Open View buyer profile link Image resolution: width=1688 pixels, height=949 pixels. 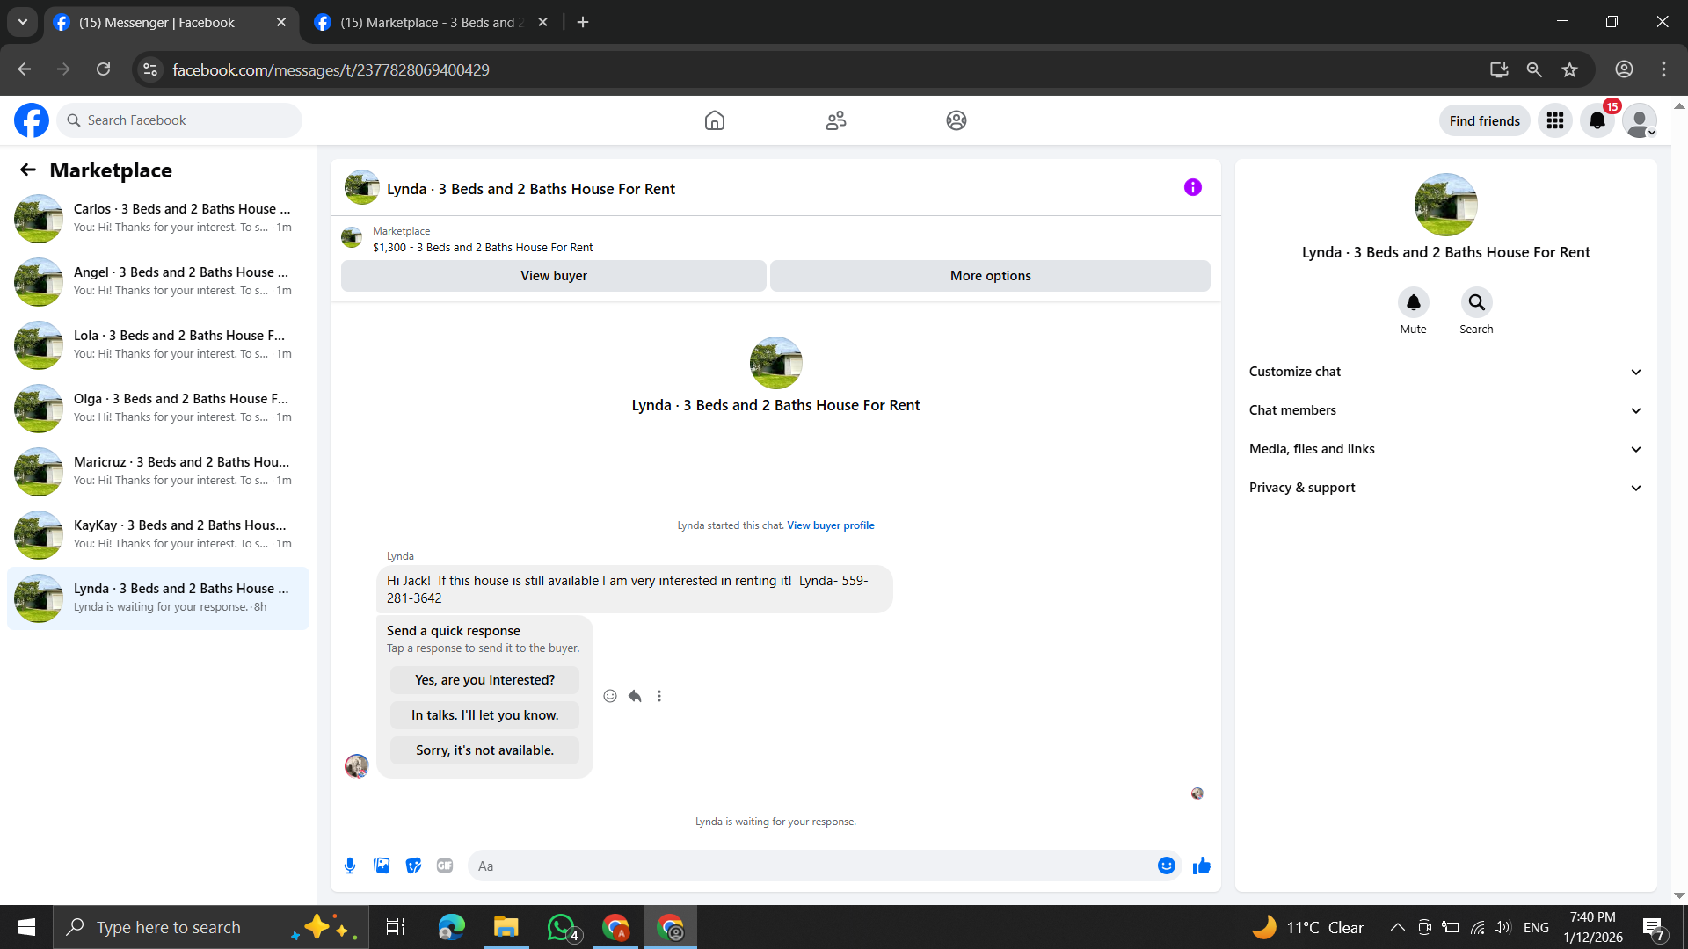point(830,525)
